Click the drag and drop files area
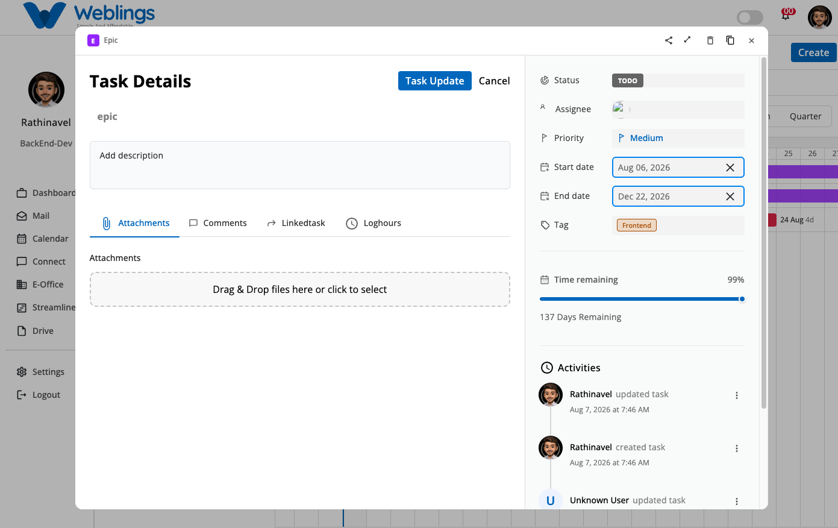Screen dimensions: 838x528 (300, 289)
